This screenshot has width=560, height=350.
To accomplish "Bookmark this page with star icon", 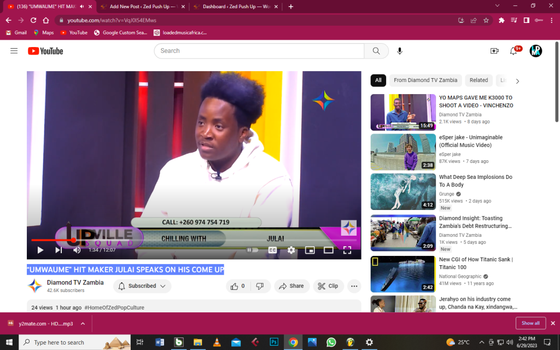I will (x=486, y=20).
